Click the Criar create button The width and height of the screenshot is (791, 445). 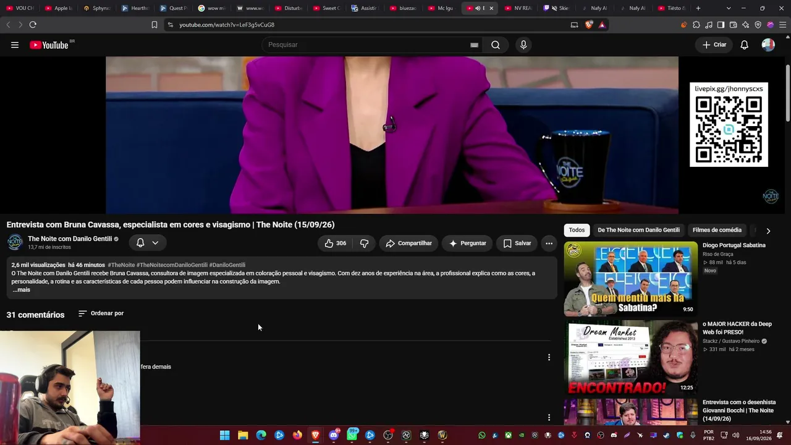click(x=714, y=45)
